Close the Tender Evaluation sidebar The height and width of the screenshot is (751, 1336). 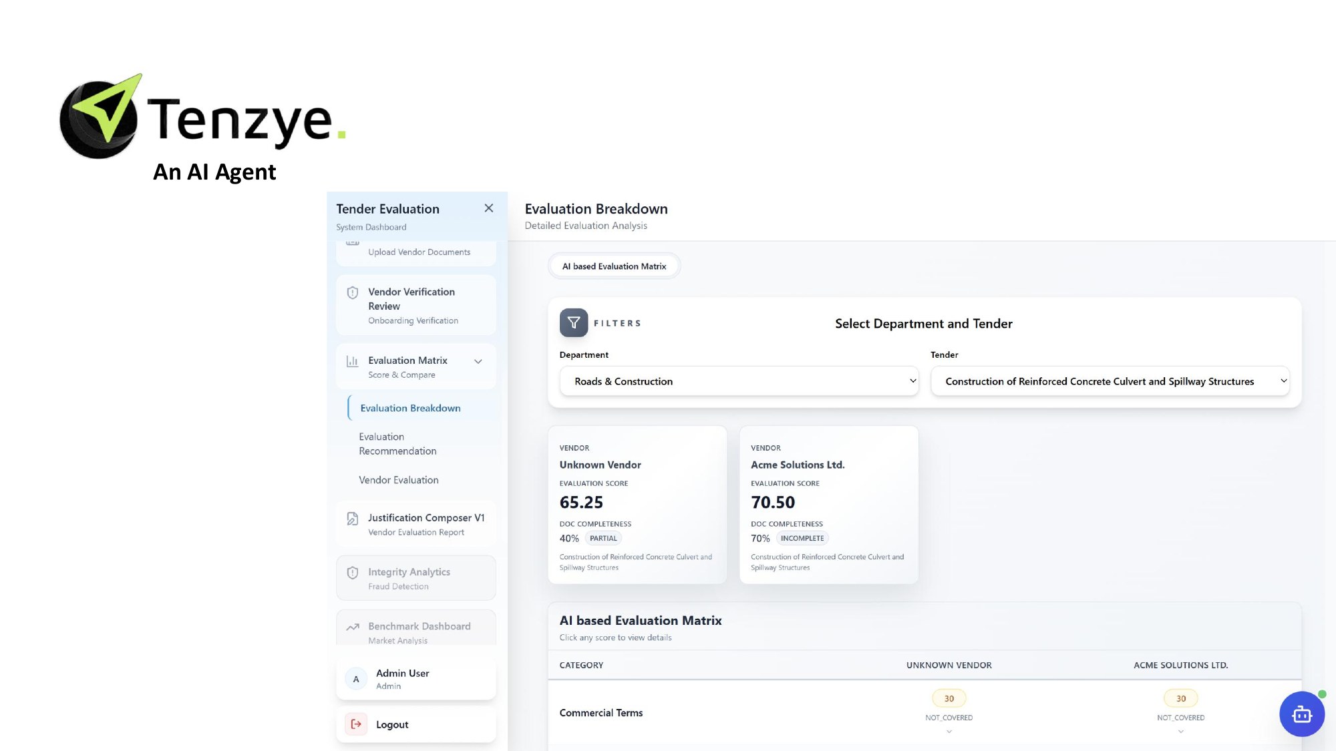[489, 208]
